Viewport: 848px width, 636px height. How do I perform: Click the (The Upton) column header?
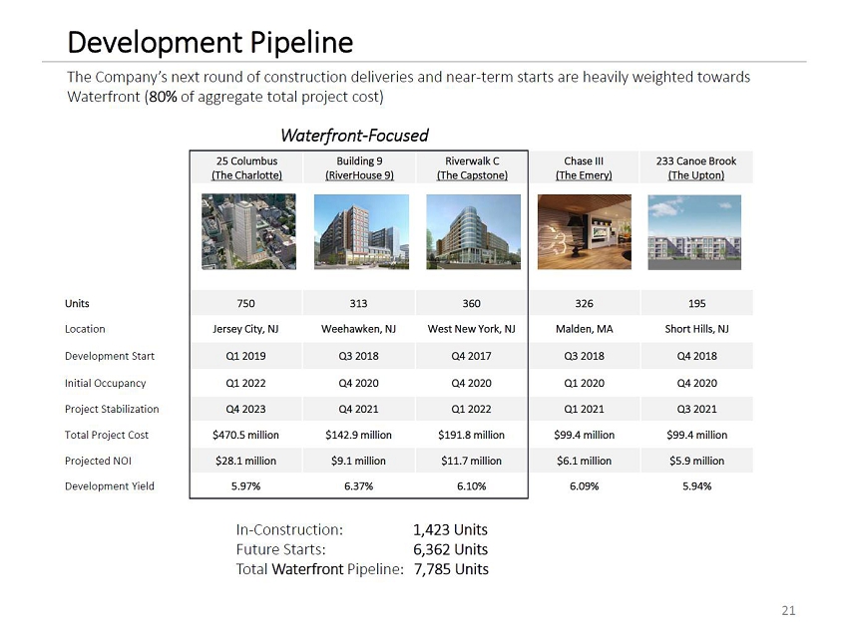695,175
